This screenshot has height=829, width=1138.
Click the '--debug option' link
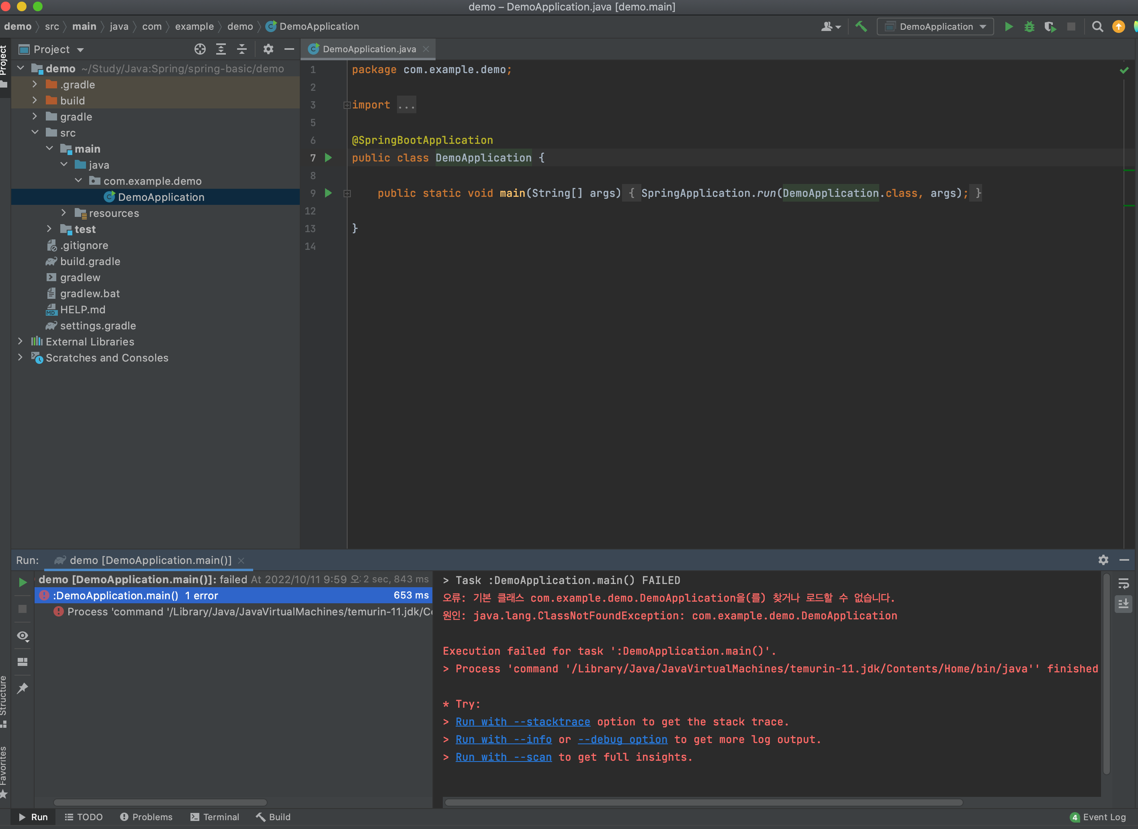coord(622,739)
